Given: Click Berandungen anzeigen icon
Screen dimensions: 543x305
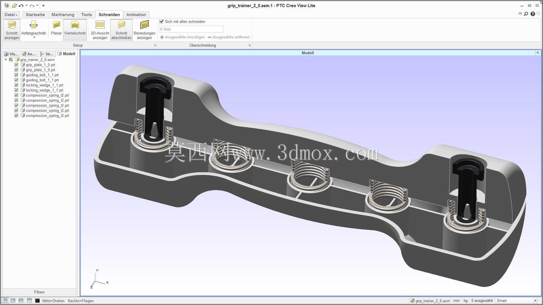Looking at the screenshot, I should pos(145,25).
